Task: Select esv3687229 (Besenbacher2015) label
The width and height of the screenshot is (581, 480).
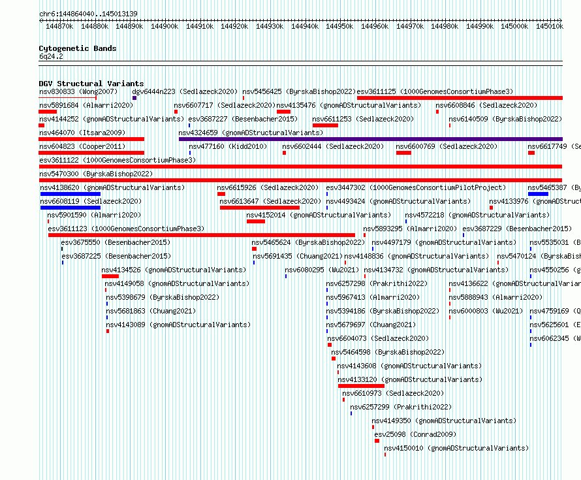Action: point(517,229)
